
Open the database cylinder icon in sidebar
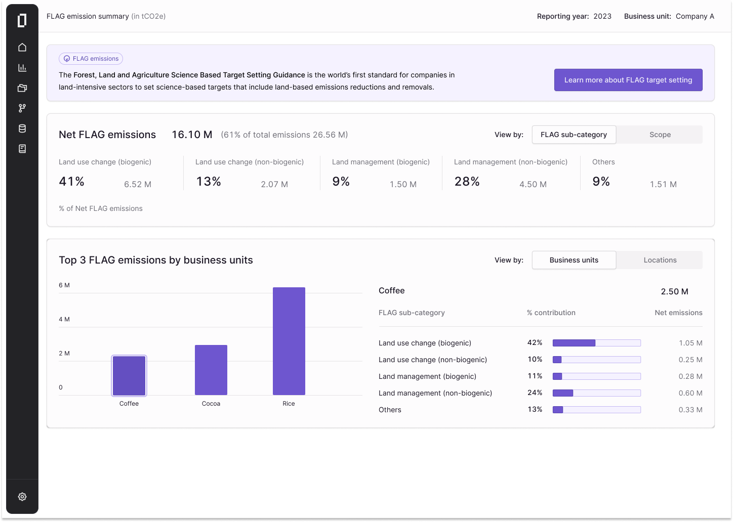pyautogui.click(x=22, y=128)
